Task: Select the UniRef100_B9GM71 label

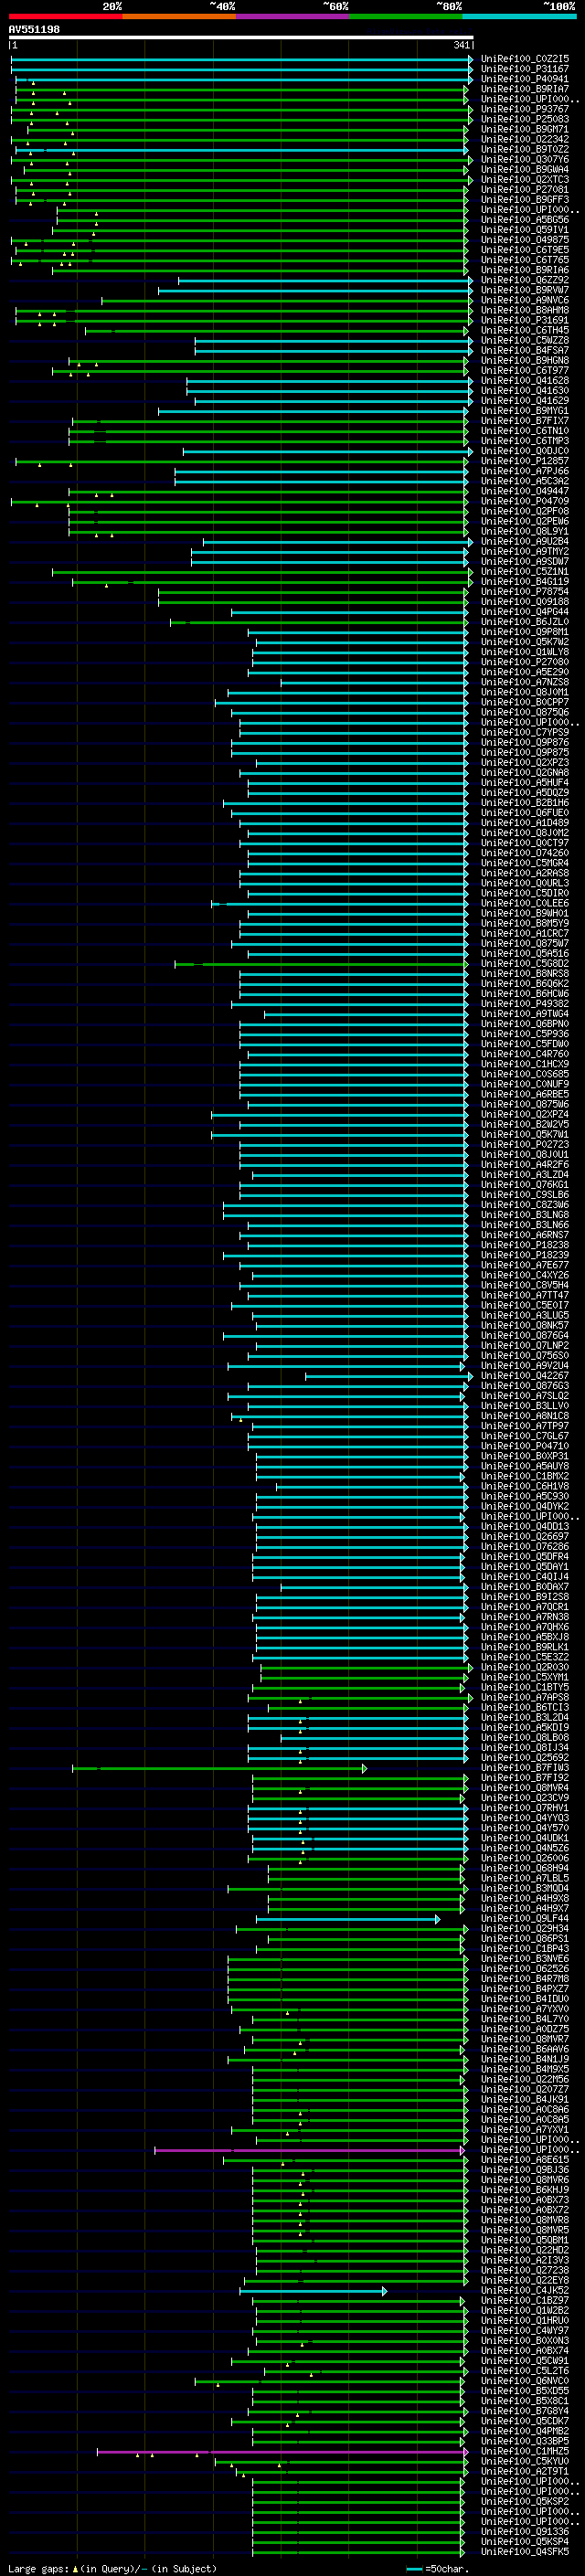Action: (x=525, y=129)
